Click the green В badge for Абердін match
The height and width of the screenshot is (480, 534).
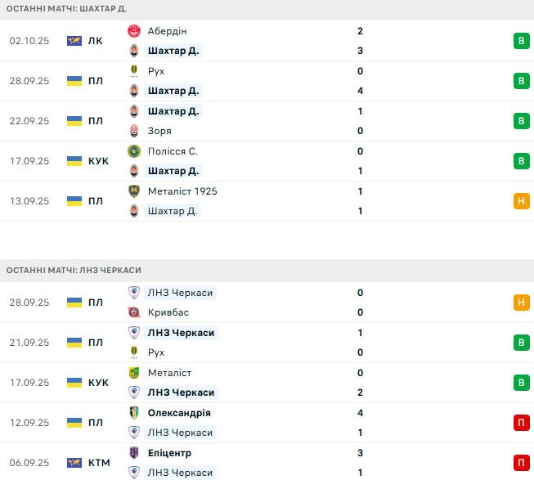(x=520, y=41)
